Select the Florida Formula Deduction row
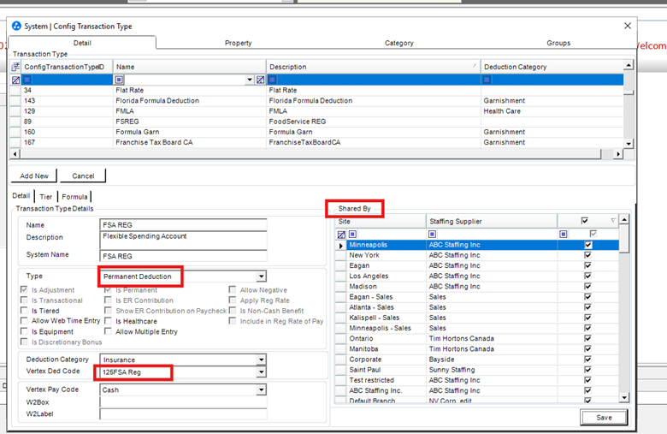Image resolution: width=667 pixels, height=434 pixels. [317, 100]
